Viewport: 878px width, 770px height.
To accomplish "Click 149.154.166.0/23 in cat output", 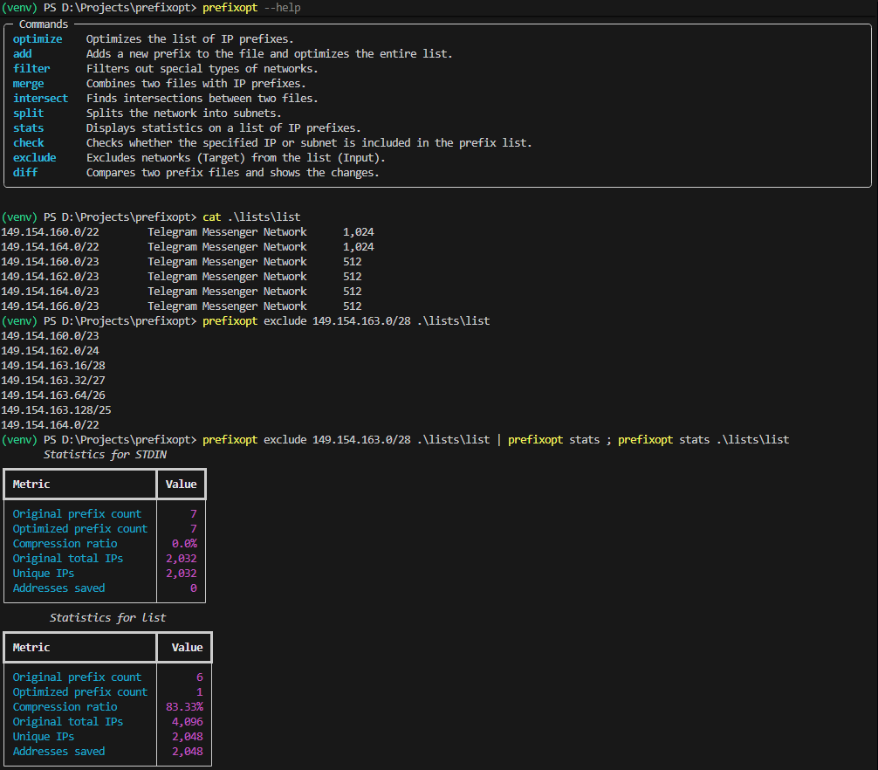I will click(x=50, y=306).
